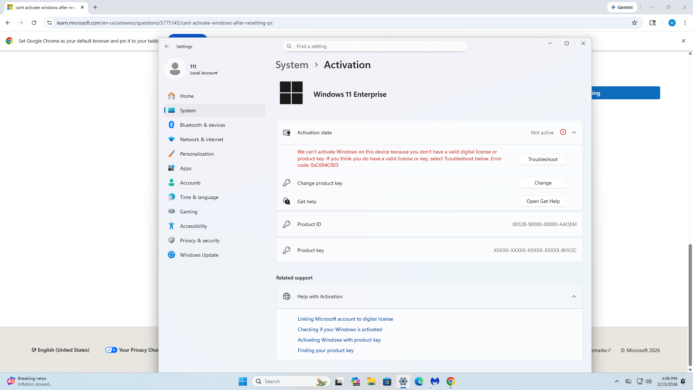The image size is (693, 390).
Task: Go to Network & internet section
Action: [201, 139]
